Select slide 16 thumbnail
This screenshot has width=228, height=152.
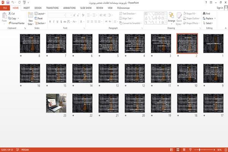(30, 73)
